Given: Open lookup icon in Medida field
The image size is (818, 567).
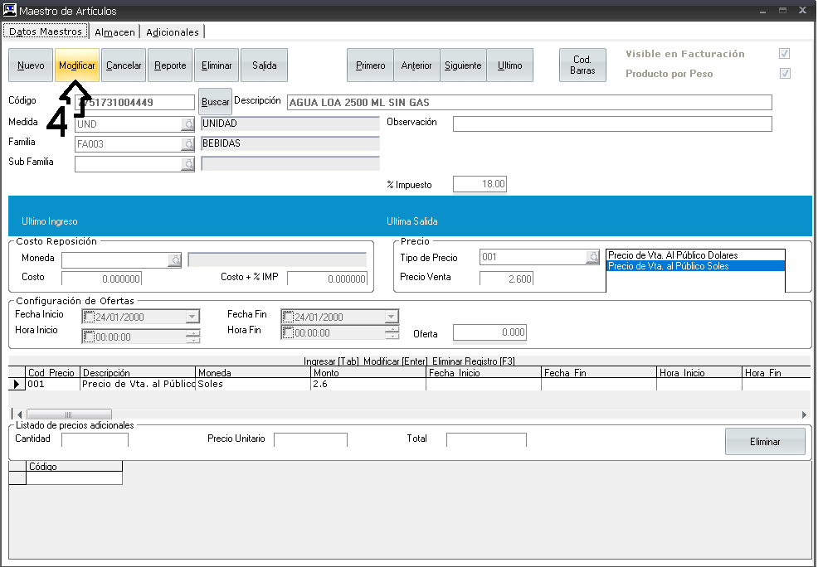Looking at the screenshot, I should [187, 124].
